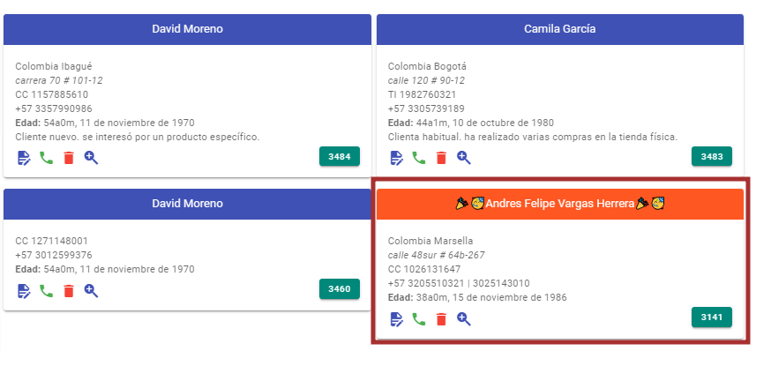Image resolution: width=771 pixels, height=366 pixels.
Task: Click the orange Andres Felipe Vargas Herrera header
Action: coord(559,204)
